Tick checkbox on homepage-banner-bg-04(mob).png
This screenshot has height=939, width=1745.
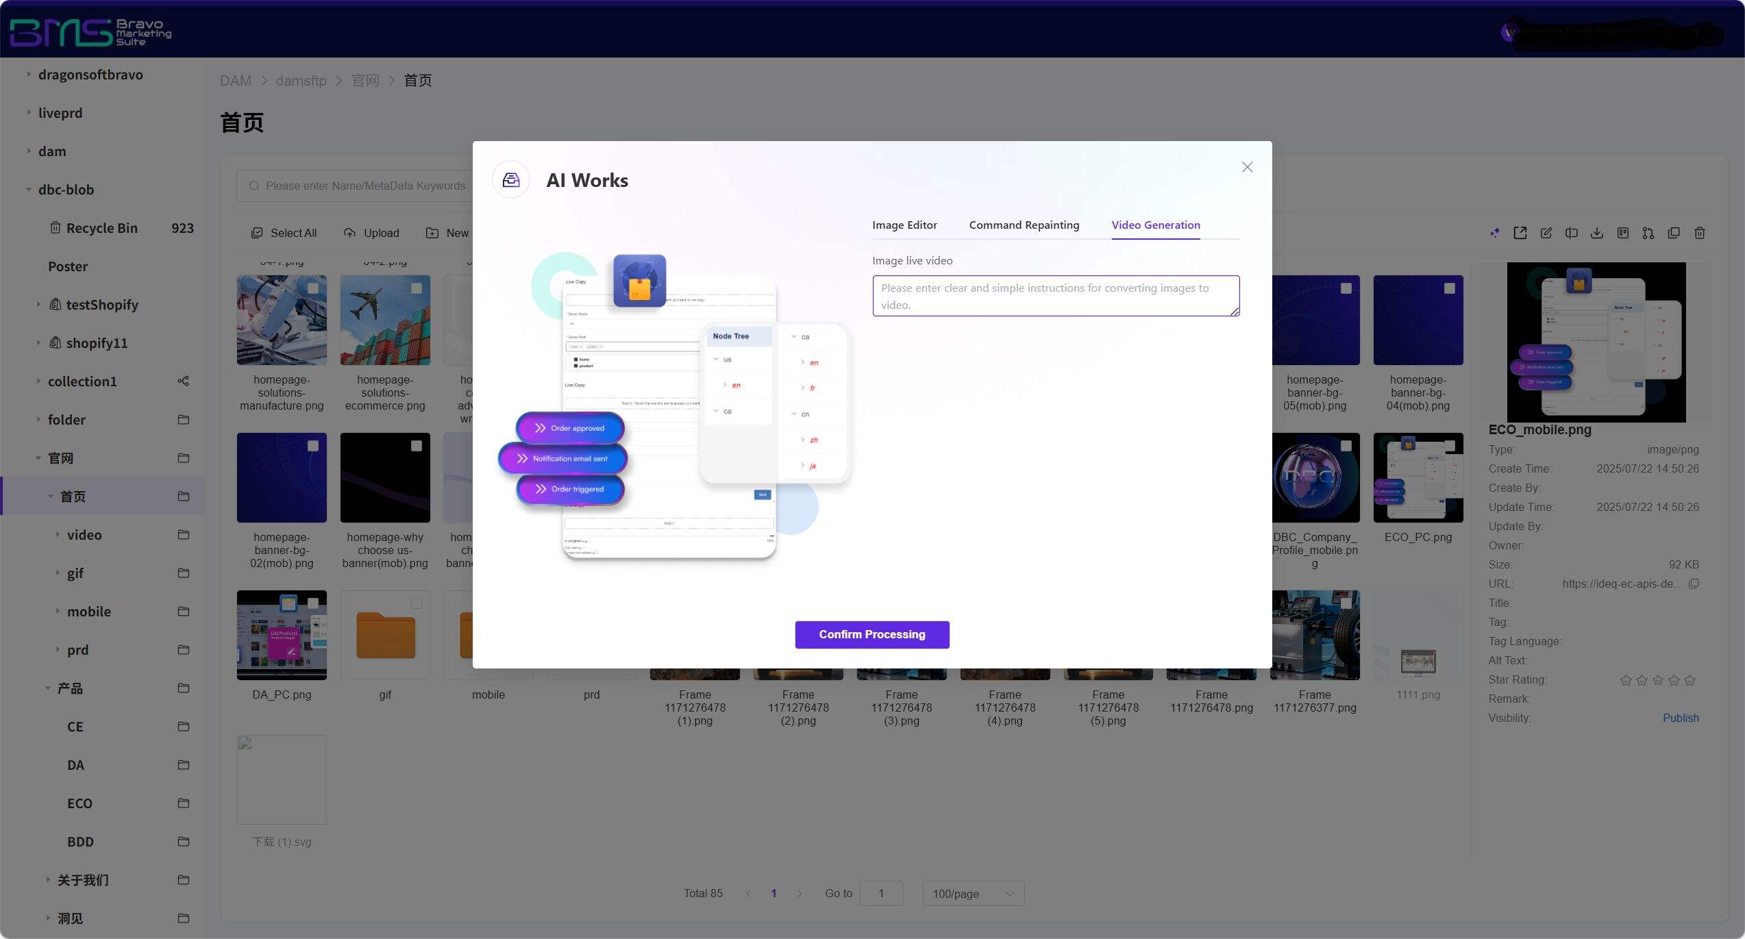point(1449,288)
